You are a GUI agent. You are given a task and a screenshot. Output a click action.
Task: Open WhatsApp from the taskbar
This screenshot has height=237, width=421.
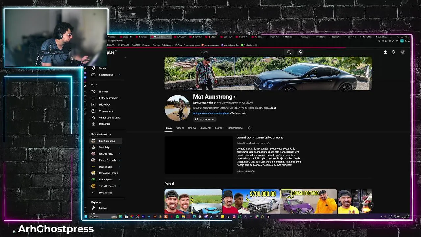click(240, 217)
